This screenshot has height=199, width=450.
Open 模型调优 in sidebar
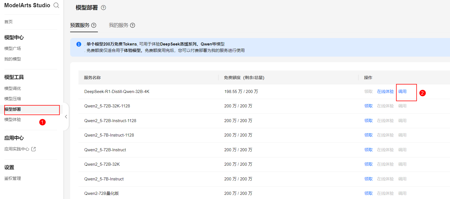pos(12,88)
